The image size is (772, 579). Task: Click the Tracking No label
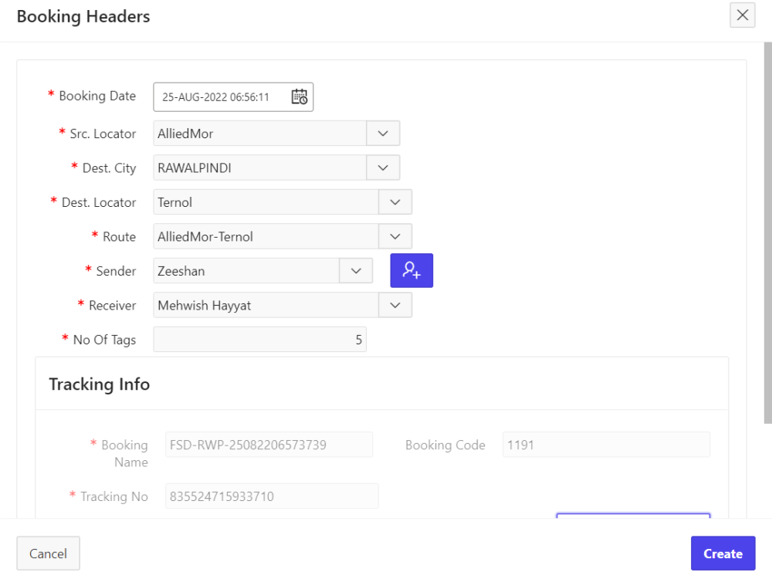click(x=114, y=496)
